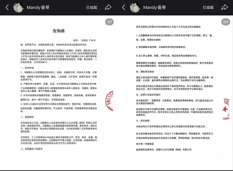Go back from the post showing page 1/3
The image size is (233, 171).
point(7,7)
